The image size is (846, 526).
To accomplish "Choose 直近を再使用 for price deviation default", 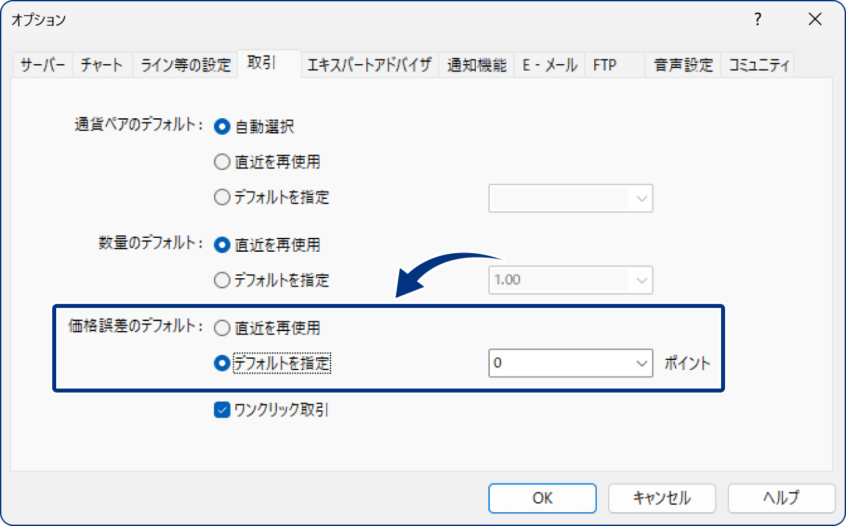I will click(222, 326).
